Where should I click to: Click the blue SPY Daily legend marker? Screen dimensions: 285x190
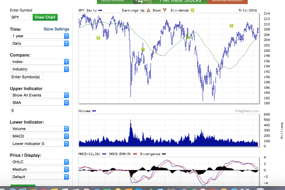100,11
